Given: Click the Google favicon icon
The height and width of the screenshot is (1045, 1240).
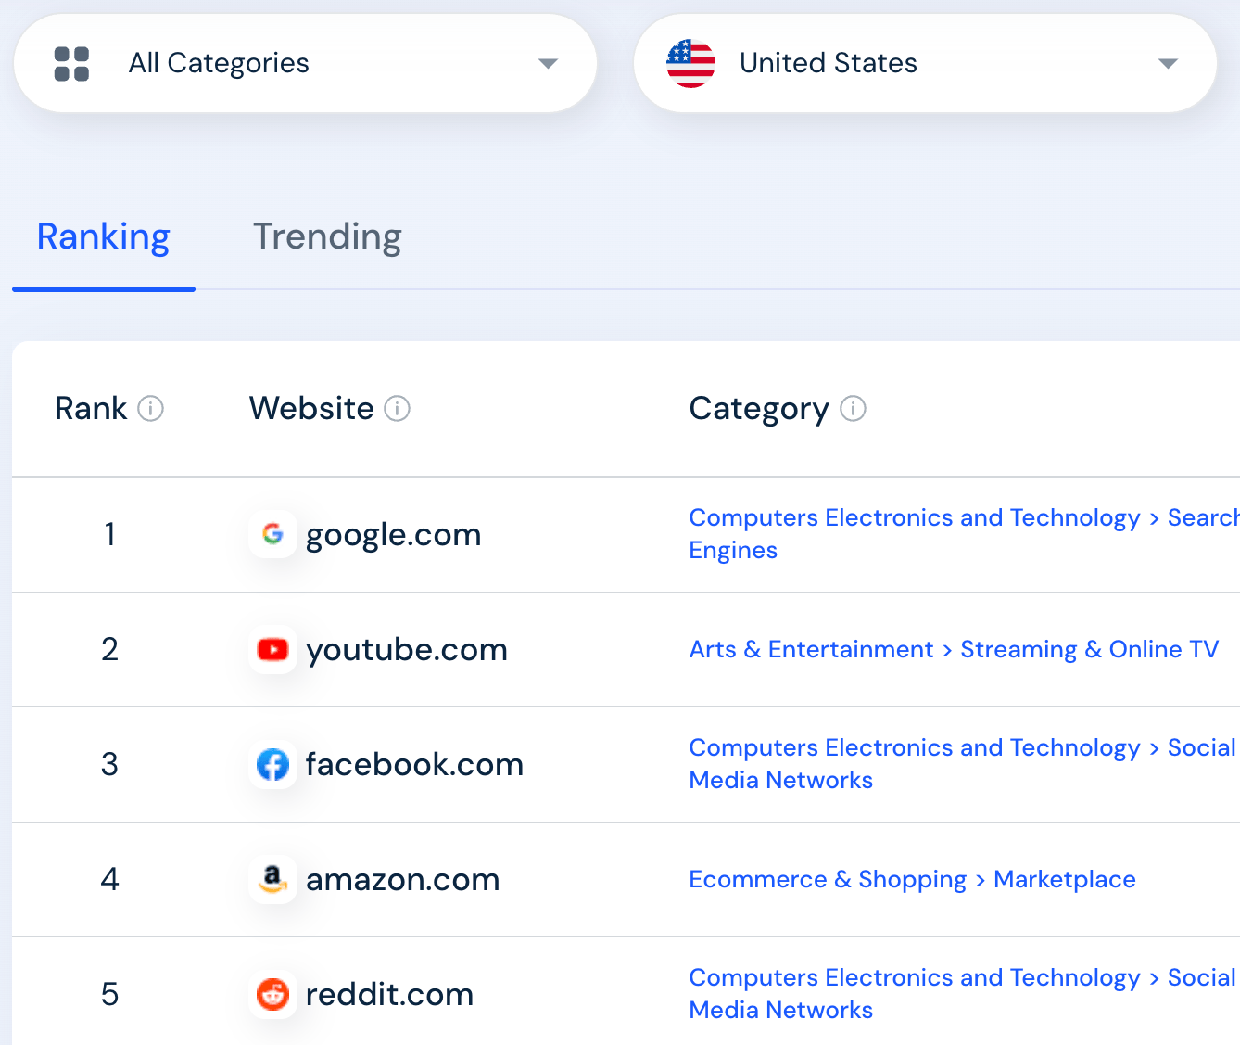Looking at the screenshot, I should (x=272, y=534).
